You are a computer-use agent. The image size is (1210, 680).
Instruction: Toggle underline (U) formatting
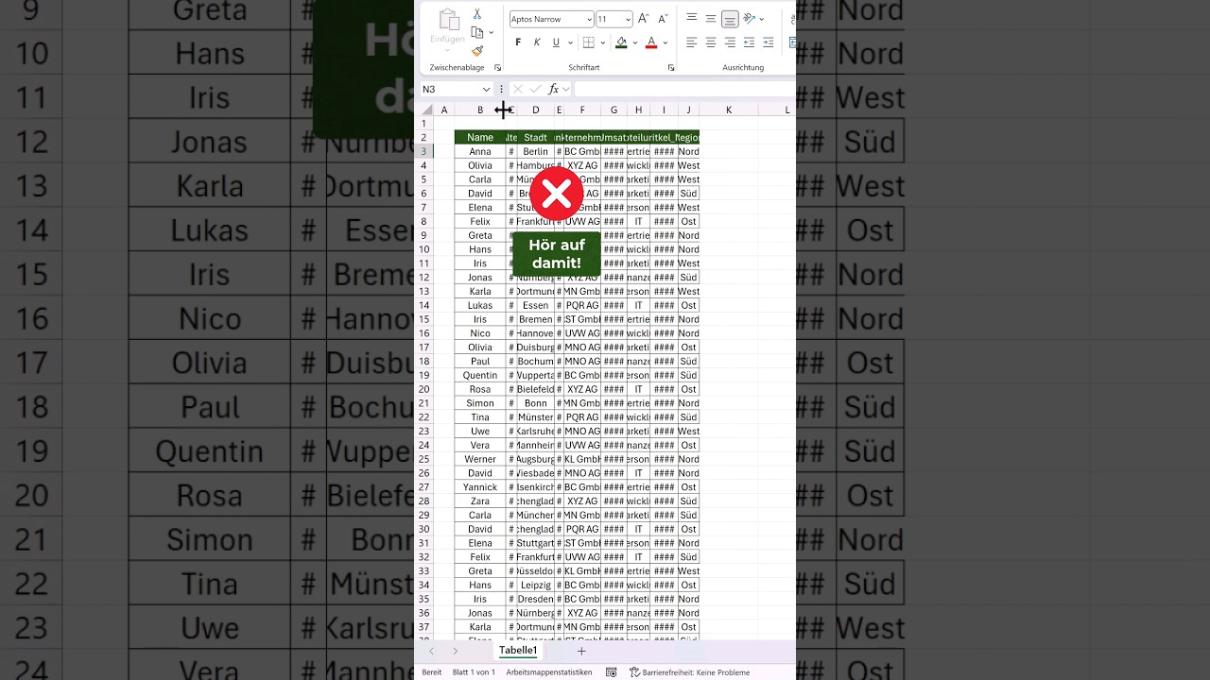coord(556,42)
